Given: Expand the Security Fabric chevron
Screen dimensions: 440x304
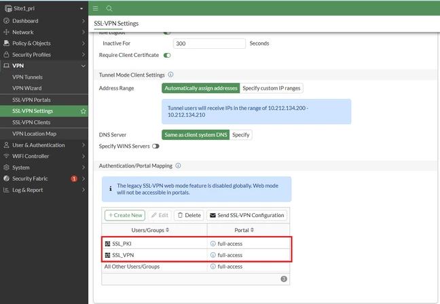Looking at the screenshot, I should tap(84, 178).
